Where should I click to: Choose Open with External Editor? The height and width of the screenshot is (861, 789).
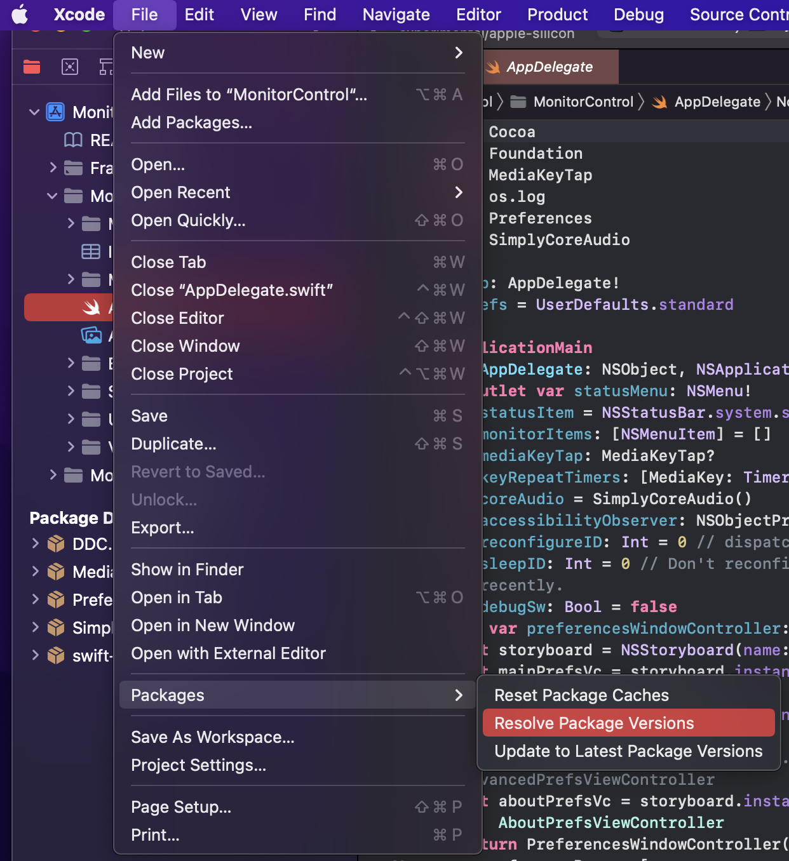(x=297, y=653)
